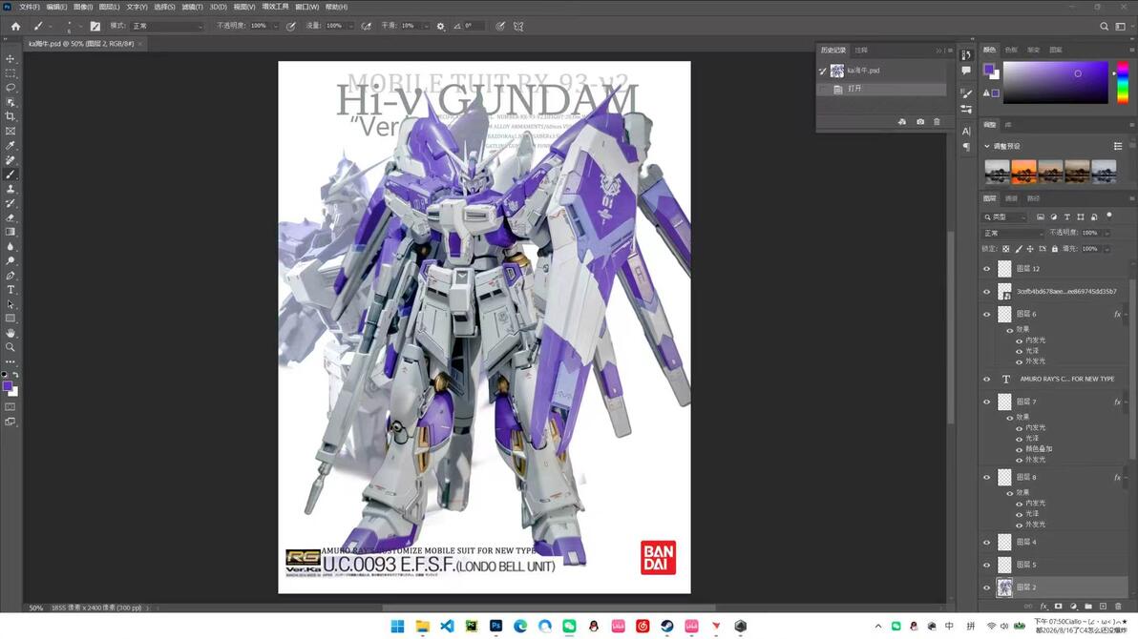Create new snapshot camera icon in History
Screen dimensions: 1138x639
(x=920, y=122)
